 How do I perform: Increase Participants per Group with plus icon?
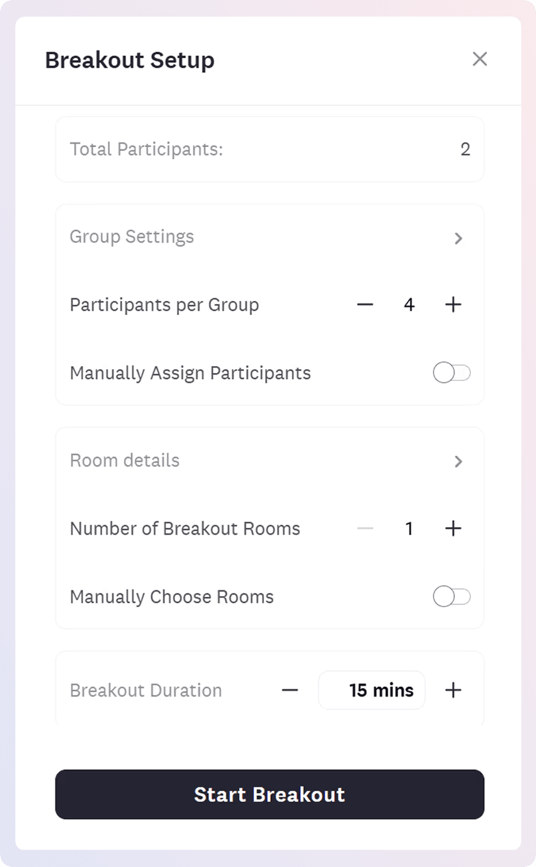pos(453,305)
